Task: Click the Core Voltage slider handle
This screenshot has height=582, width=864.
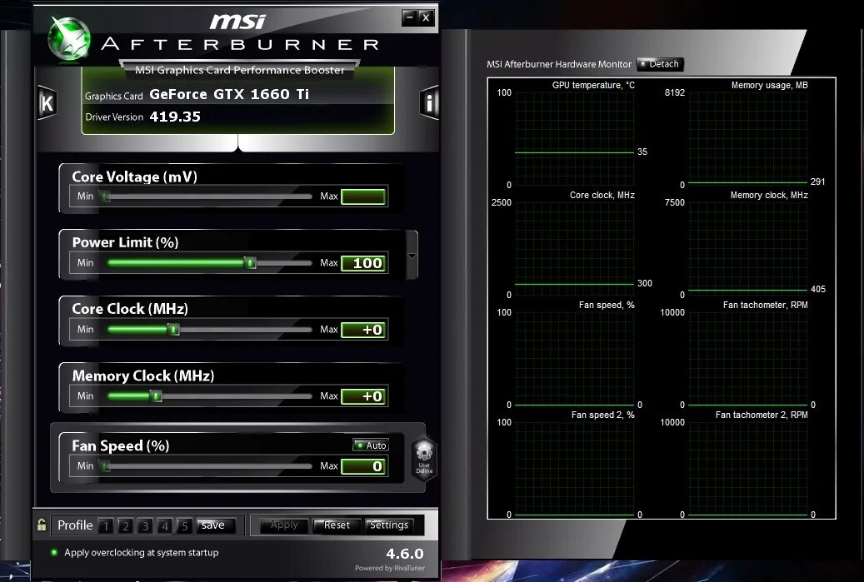Action: 105,196
